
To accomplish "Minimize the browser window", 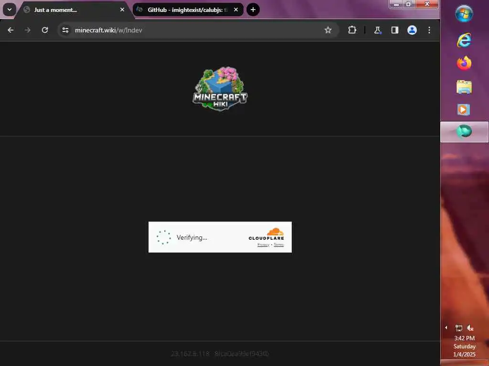I will (x=396, y=4).
